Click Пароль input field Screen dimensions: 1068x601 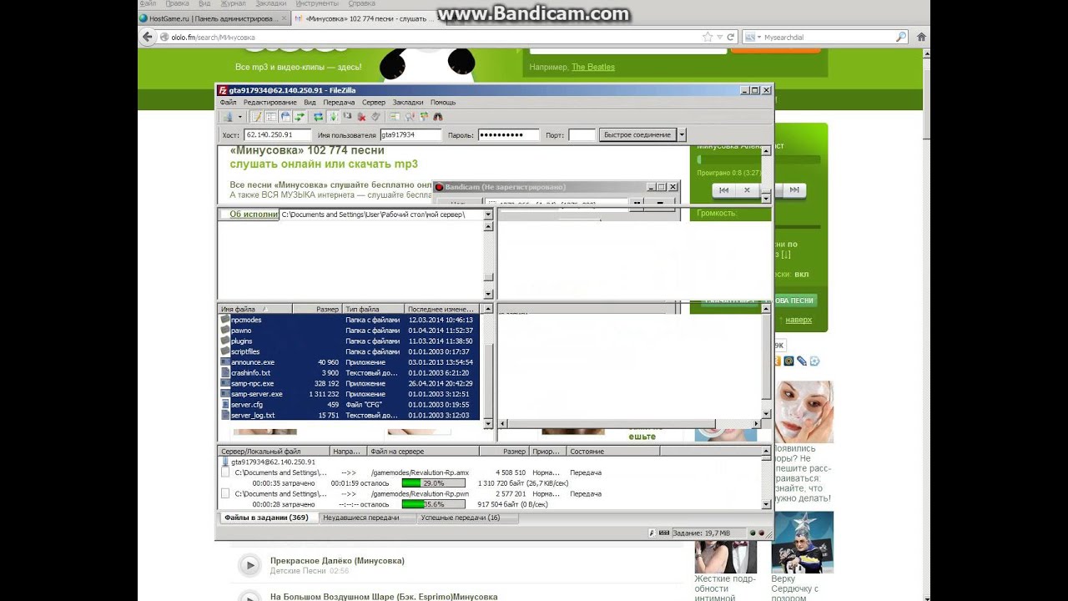tap(508, 134)
